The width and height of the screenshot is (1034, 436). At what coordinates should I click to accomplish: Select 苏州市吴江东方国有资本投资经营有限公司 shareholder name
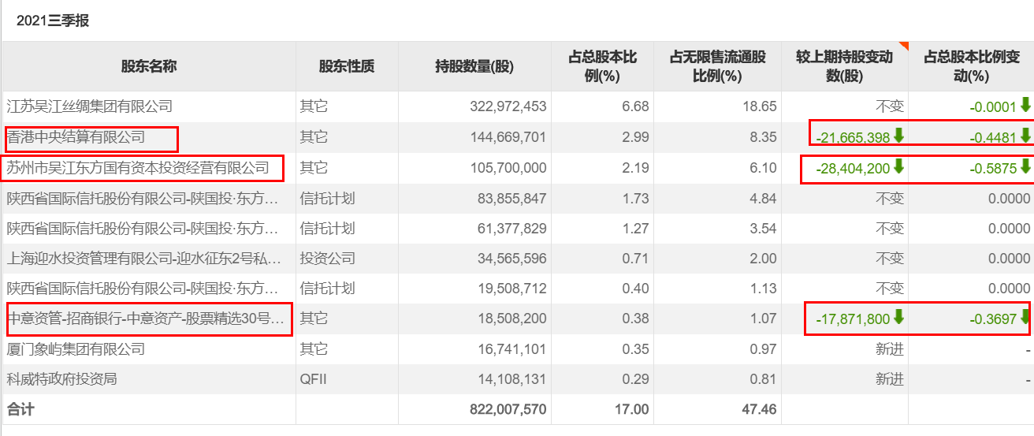(138, 168)
